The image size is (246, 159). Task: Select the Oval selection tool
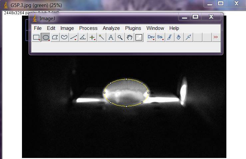[46, 38]
